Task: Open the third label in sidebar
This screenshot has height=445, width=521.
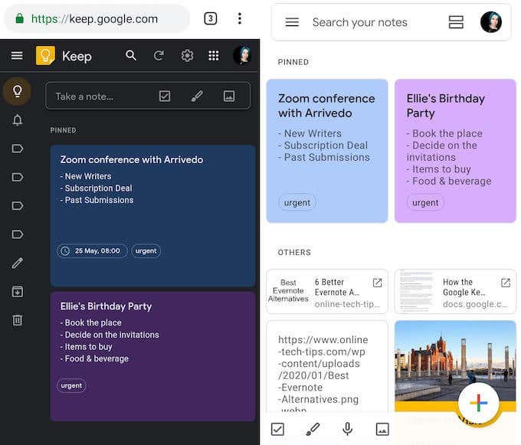Action: tap(18, 205)
